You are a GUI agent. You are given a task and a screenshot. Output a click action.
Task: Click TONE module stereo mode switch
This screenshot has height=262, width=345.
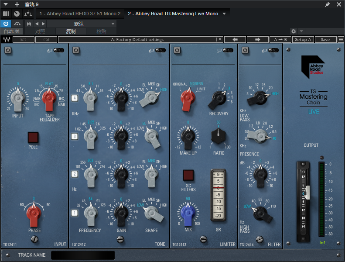click(x=161, y=50)
